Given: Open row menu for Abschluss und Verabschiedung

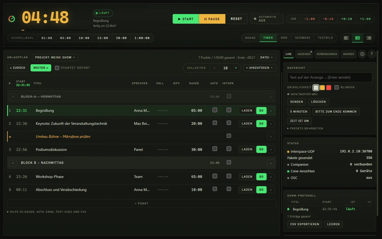Looking at the screenshot, I should click(271, 190).
